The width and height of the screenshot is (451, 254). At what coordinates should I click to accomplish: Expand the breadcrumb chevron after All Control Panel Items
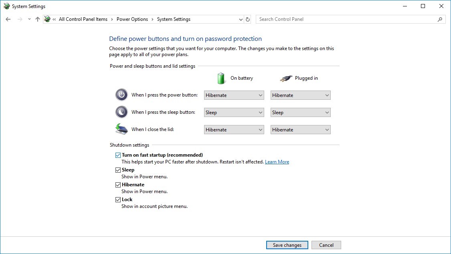point(112,19)
